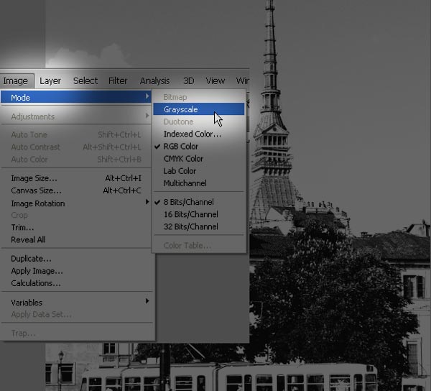431x391 pixels.
Task: Choose Indexed Color mode
Action: tap(199, 134)
